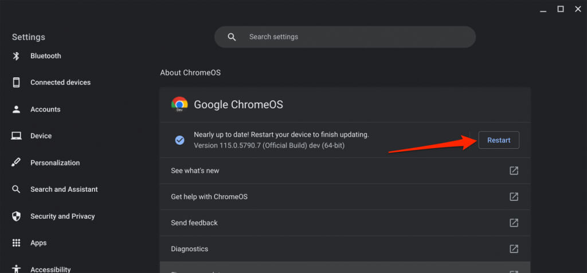Screen dimensions: 587x273
Task: Maximize the Settings window
Action: 561,9
